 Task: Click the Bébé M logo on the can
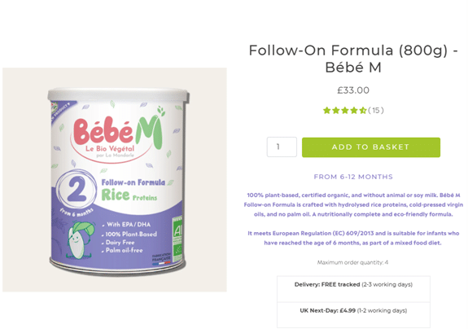pyautogui.click(x=118, y=134)
